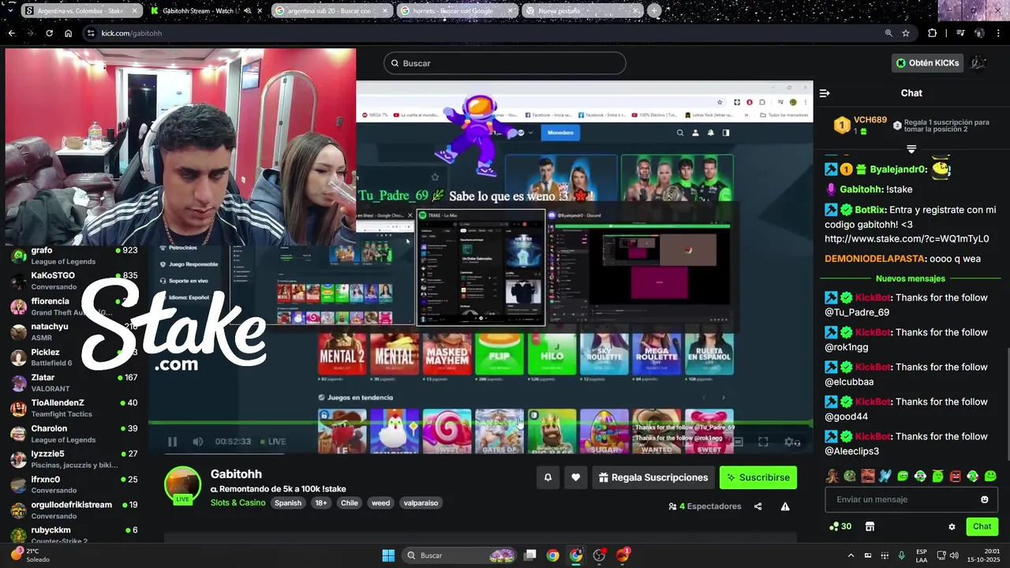Open Charolon channel in sidebar

pos(76,434)
